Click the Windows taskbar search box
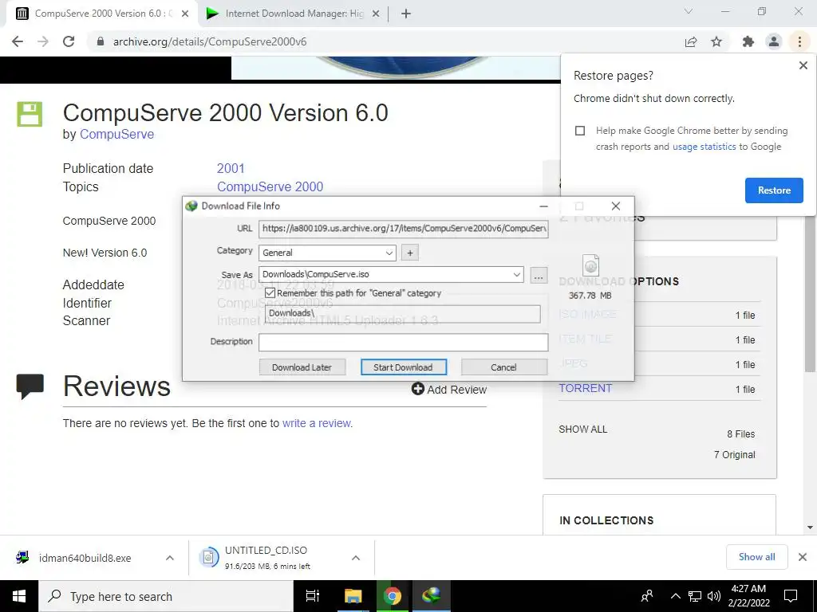The height and width of the screenshot is (612, 817). [x=166, y=596]
